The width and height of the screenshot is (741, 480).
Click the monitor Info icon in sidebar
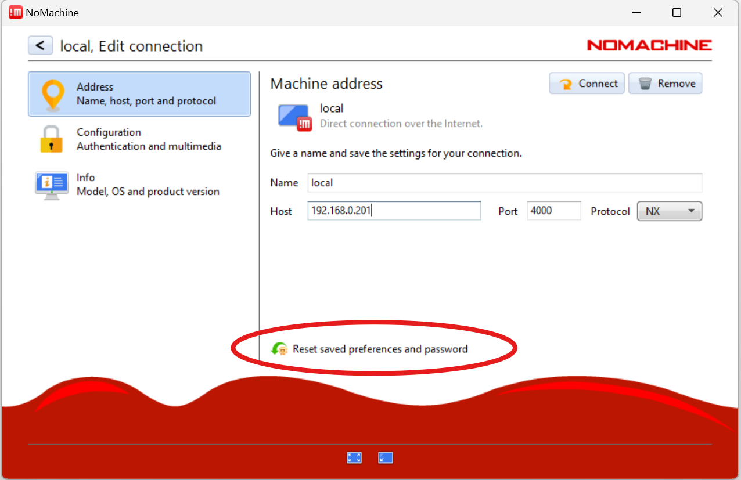(52, 185)
